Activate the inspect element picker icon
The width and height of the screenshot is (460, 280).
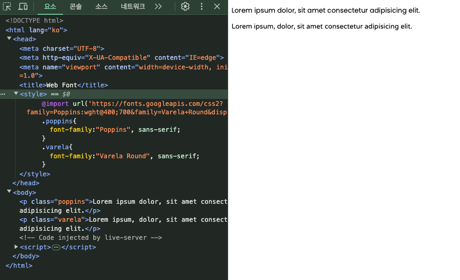(7, 6)
